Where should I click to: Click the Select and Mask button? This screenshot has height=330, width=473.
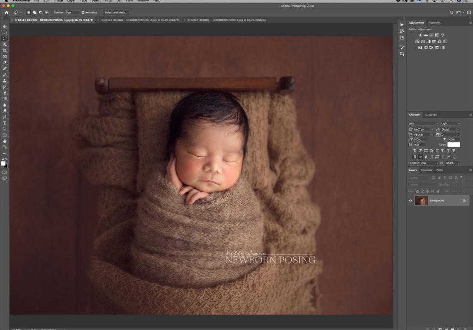[x=117, y=12]
